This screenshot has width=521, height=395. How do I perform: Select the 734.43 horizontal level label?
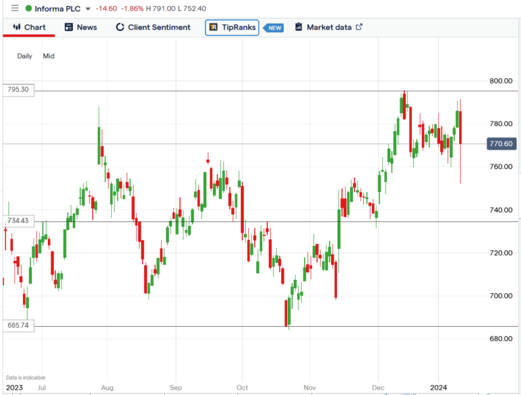pos(19,221)
